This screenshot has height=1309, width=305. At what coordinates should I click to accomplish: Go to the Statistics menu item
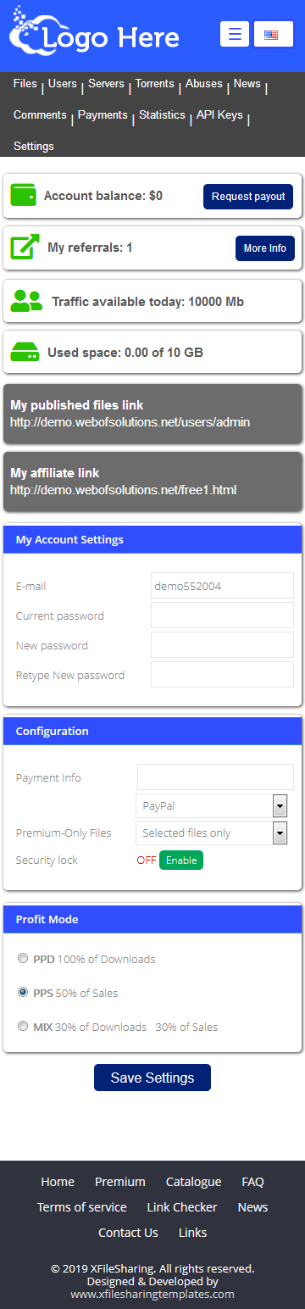[x=162, y=115]
